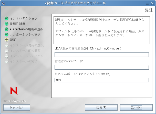
Task: Click the カスタムポート field containing 389
Action: (x=102, y=80)
